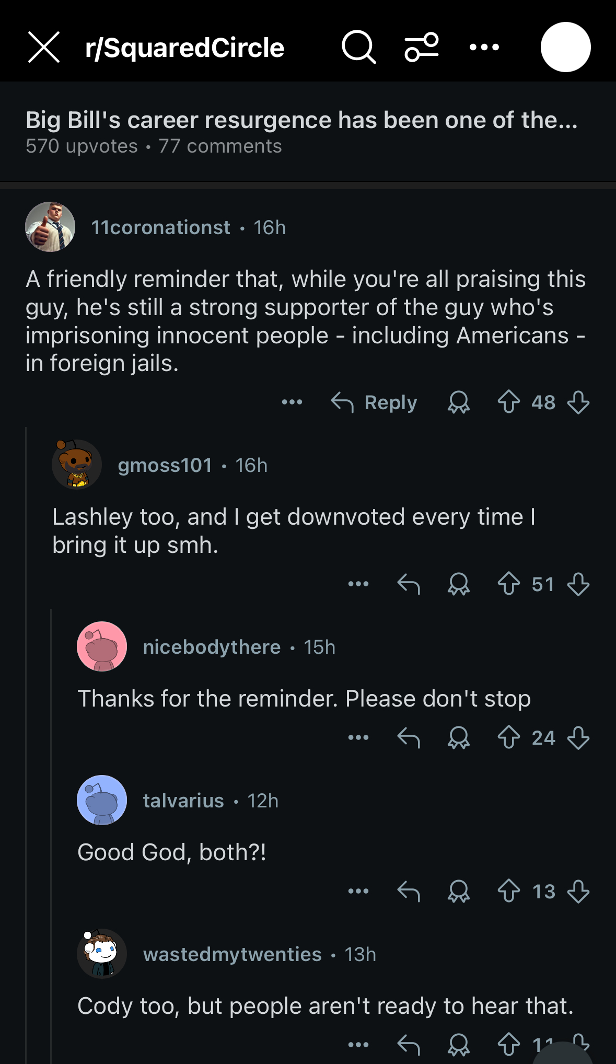Open the search magnifier icon

coord(358,48)
